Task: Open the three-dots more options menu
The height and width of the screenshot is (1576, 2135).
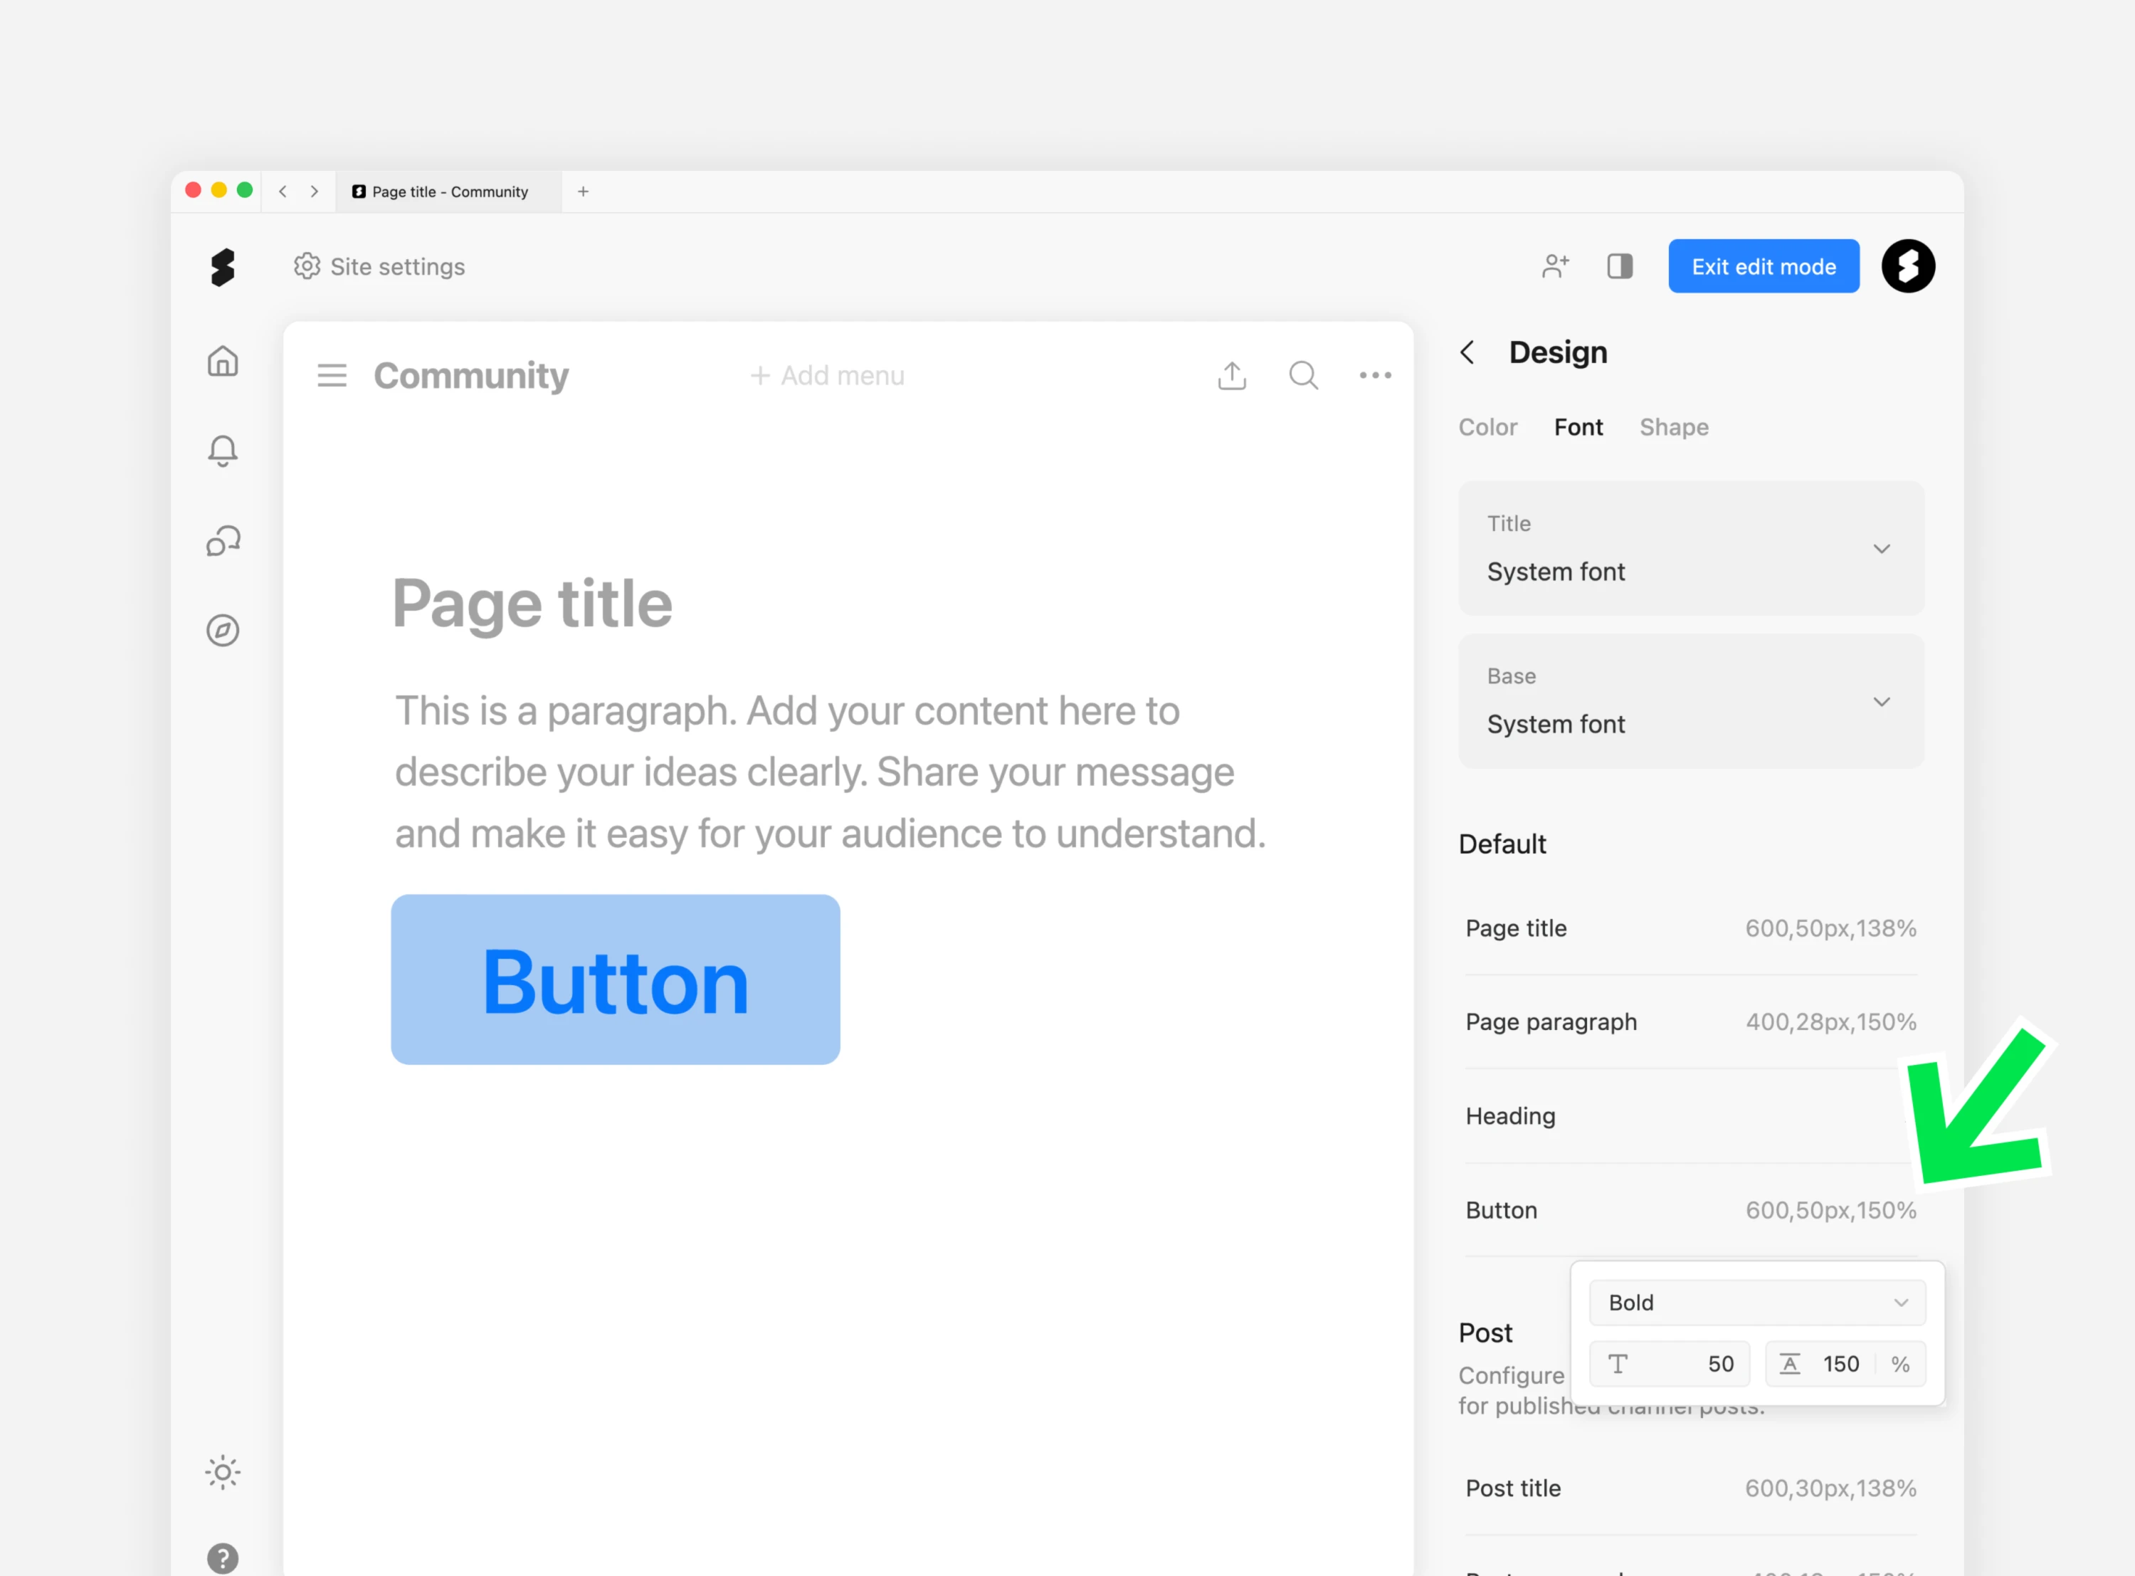Action: pos(1374,376)
